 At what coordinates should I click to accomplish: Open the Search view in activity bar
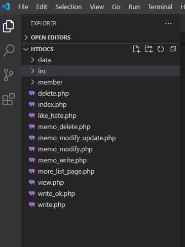(x=9, y=51)
